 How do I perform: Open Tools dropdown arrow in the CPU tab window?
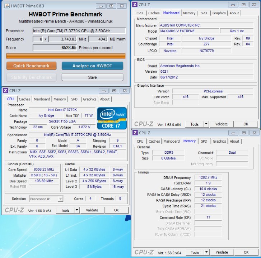coord(77,210)
